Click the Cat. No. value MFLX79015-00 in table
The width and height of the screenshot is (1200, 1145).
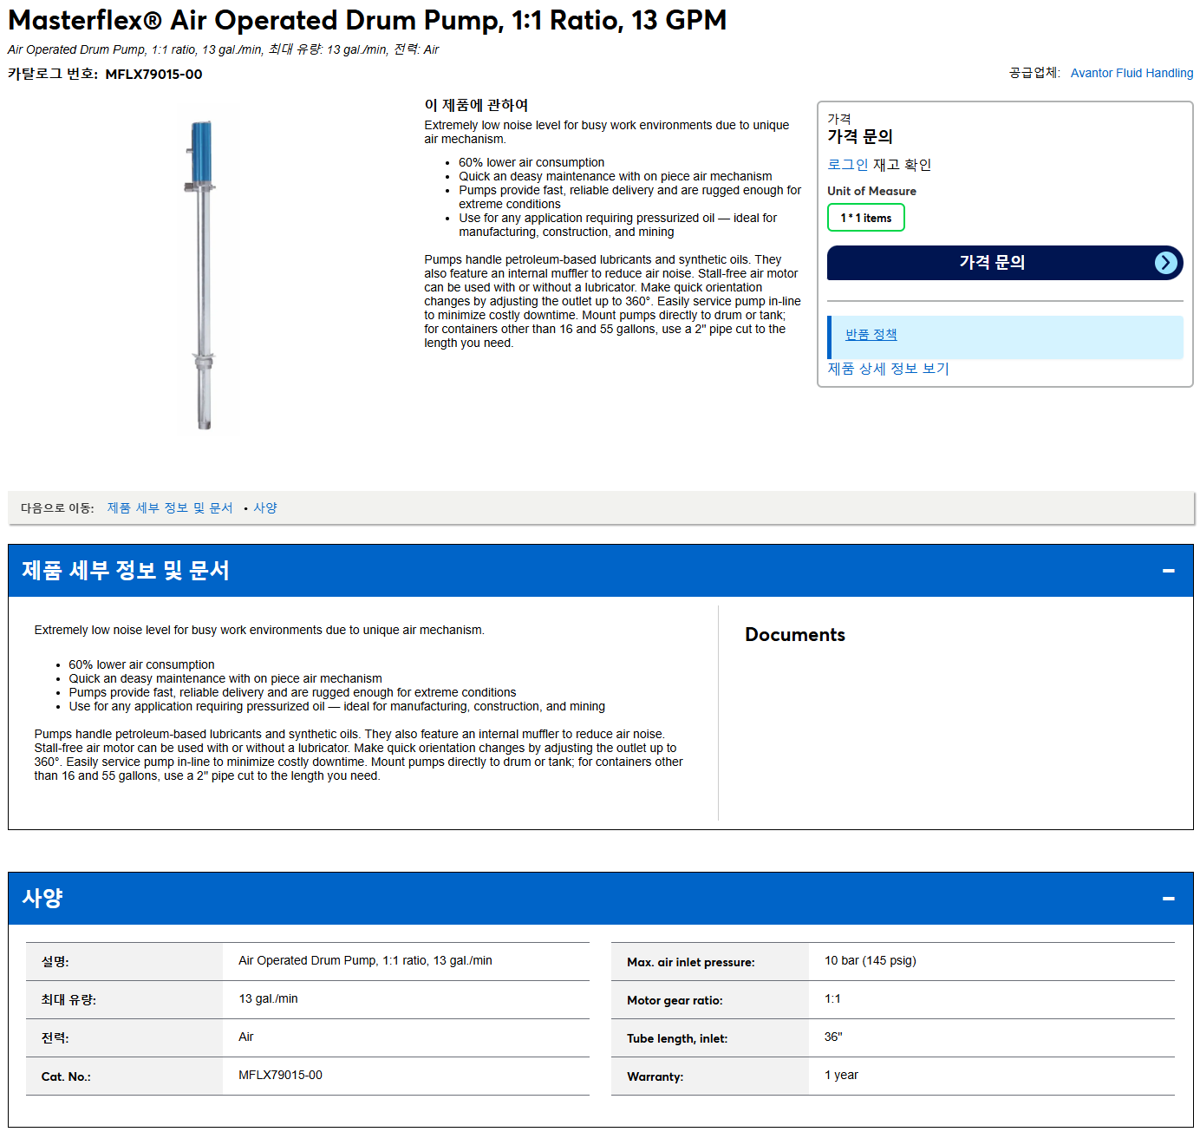coord(280,1075)
